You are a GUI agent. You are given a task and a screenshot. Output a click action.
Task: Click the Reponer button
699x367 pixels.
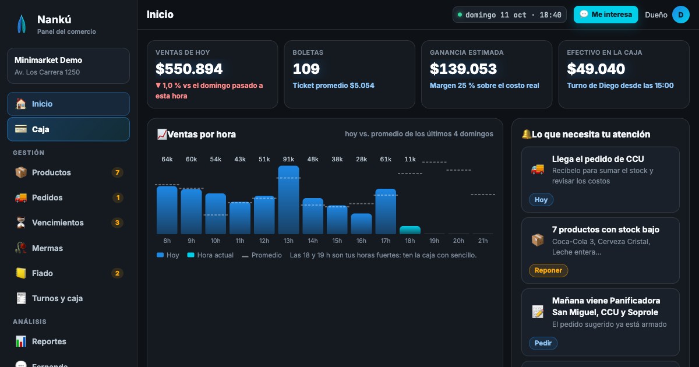pos(548,270)
